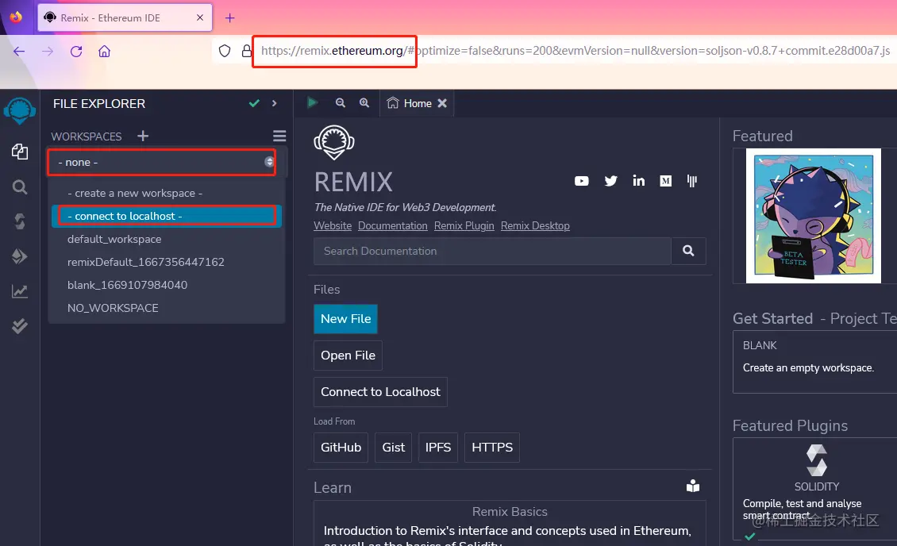The image size is (897, 546).
Task: Open Remix Twitter icon
Action: point(611,181)
